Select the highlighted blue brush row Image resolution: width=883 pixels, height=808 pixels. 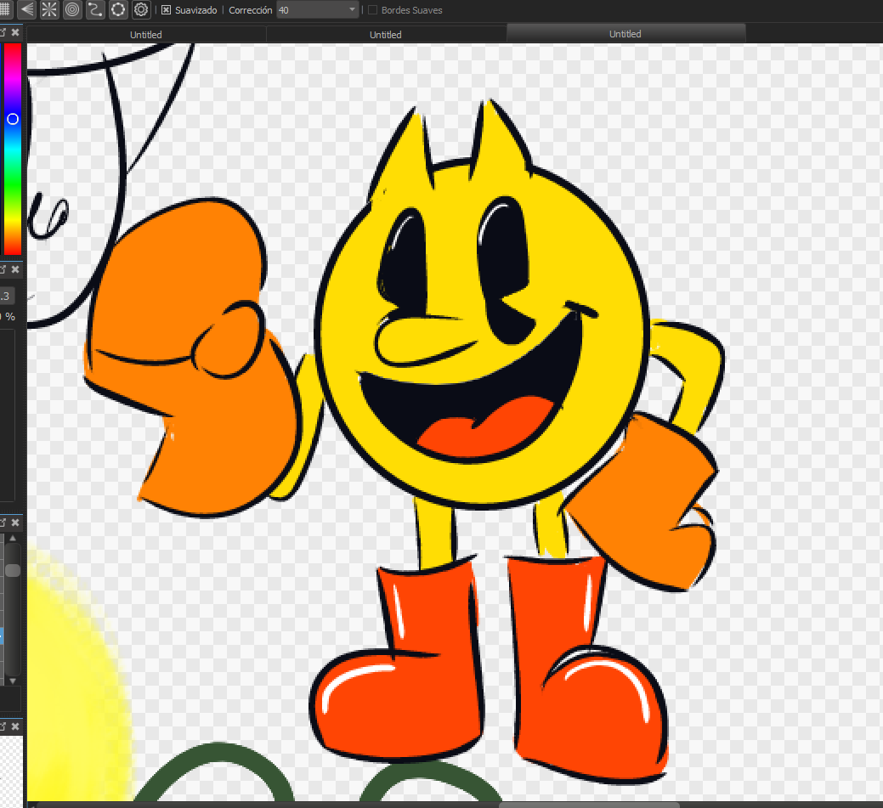click(x=1, y=636)
